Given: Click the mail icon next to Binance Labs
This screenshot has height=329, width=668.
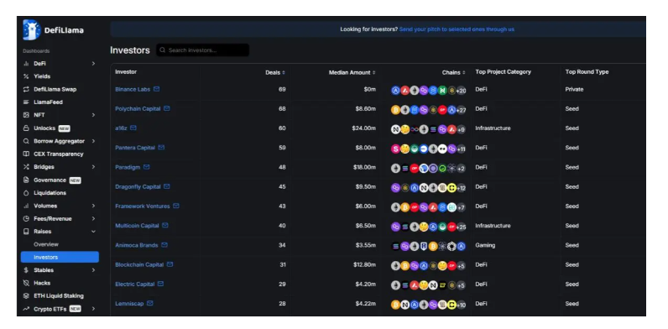Looking at the screenshot, I should click(157, 89).
